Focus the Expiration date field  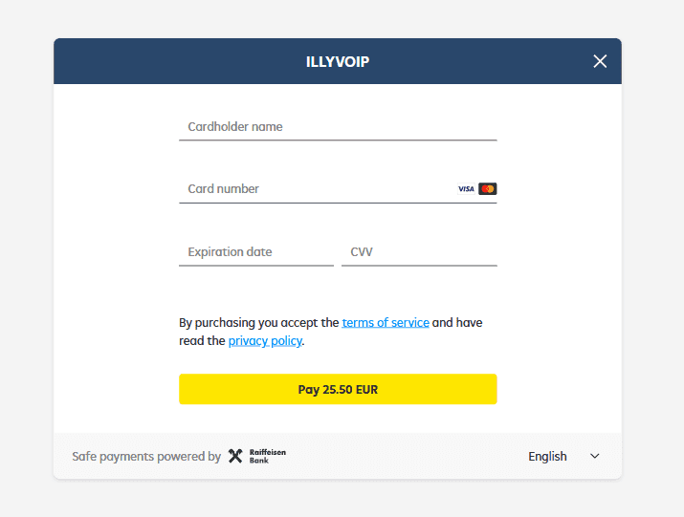tap(255, 252)
